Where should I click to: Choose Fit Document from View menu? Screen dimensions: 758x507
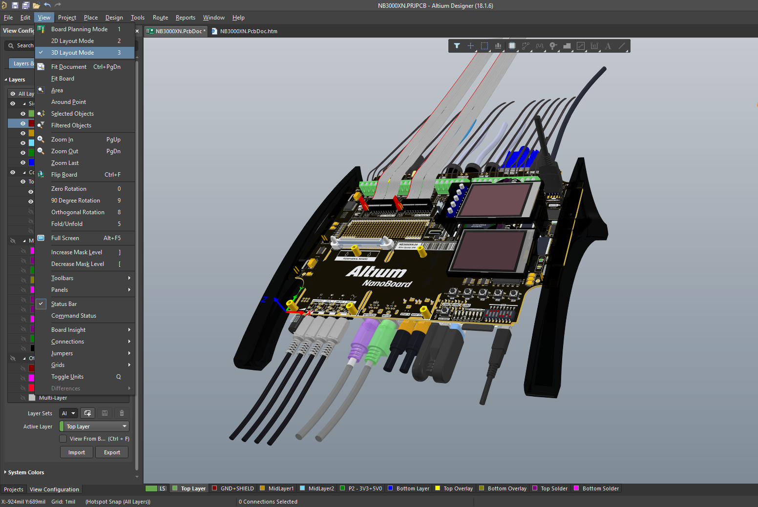[84, 67]
